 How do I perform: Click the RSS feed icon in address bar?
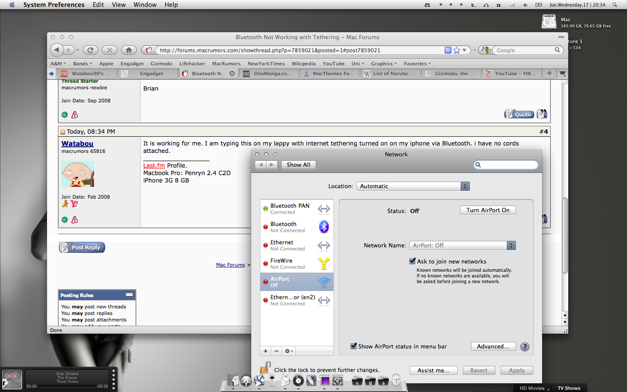(x=448, y=50)
